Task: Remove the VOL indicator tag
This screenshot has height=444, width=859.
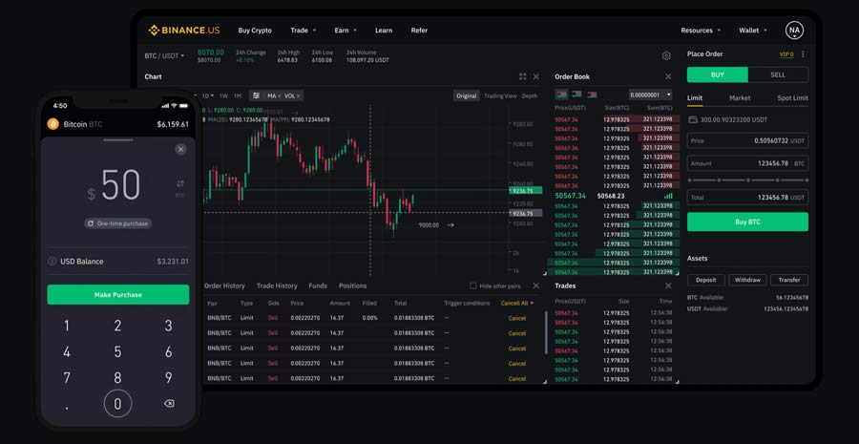Action: (298, 95)
